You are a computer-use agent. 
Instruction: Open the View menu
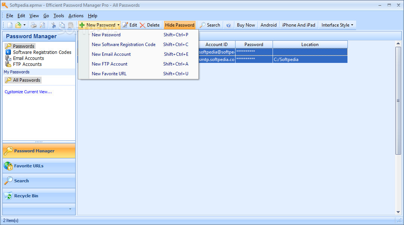click(x=34, y=16)
